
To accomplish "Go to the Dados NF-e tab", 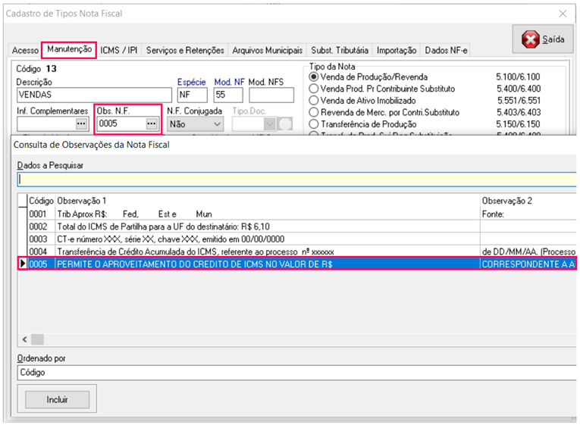I will pyautogui.click(x=446, y=51).
